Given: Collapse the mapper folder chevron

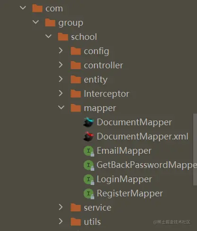Looking at the screenshot, I should [61, 108].
